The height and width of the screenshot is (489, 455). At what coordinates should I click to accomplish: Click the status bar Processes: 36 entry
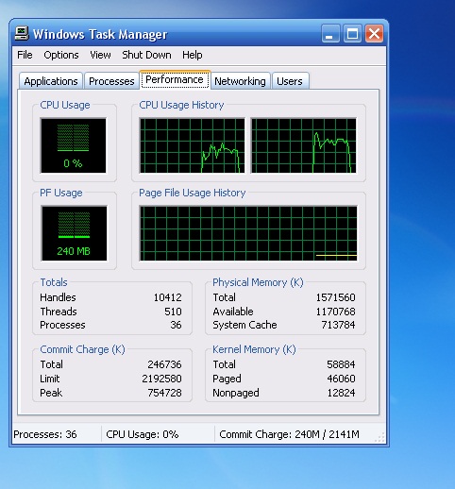45,434
